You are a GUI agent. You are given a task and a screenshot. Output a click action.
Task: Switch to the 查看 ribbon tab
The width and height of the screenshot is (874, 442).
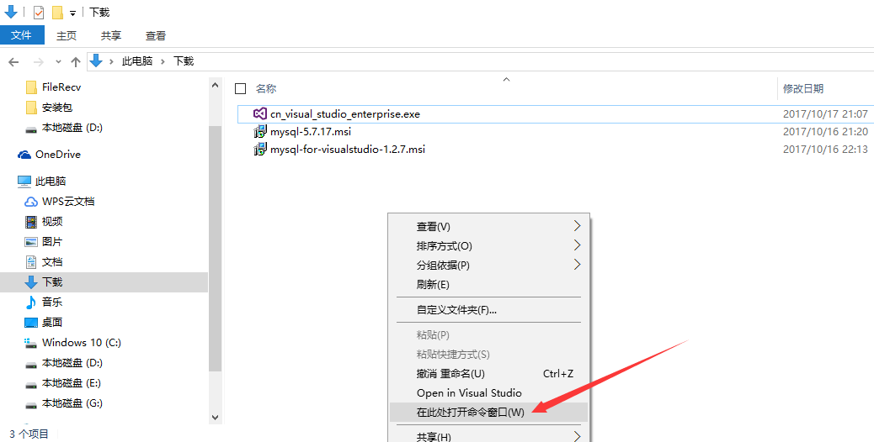pyautogui.click(x=156, y=35)
